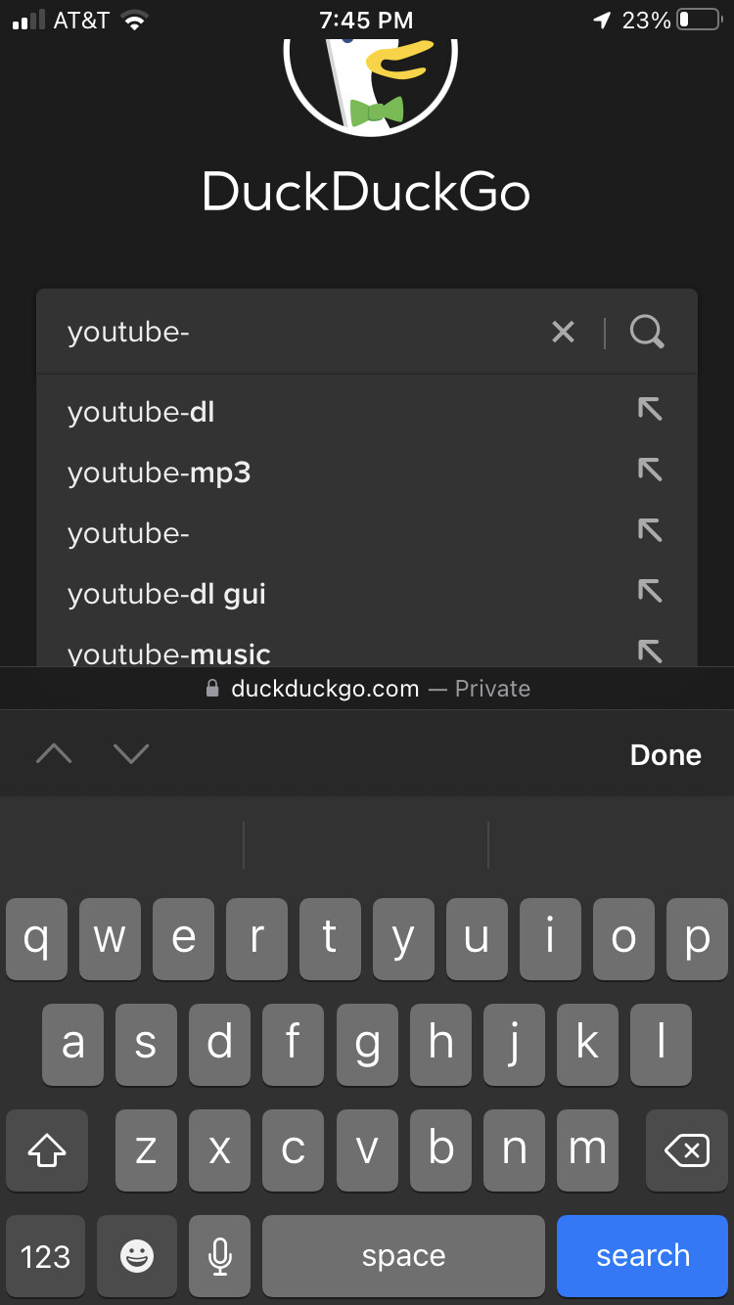Toggle the shift key
The height and width of the screenshot is (1305, 734).
(x=47, y=1151)
